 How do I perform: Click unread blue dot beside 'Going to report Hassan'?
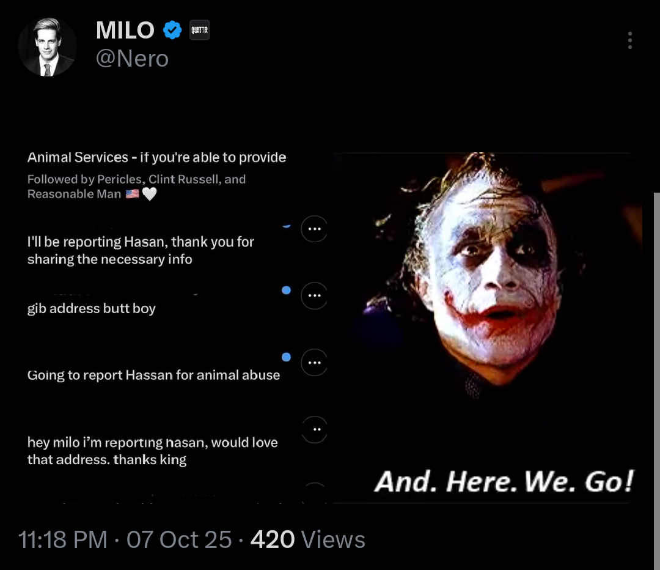click(286, 357)
